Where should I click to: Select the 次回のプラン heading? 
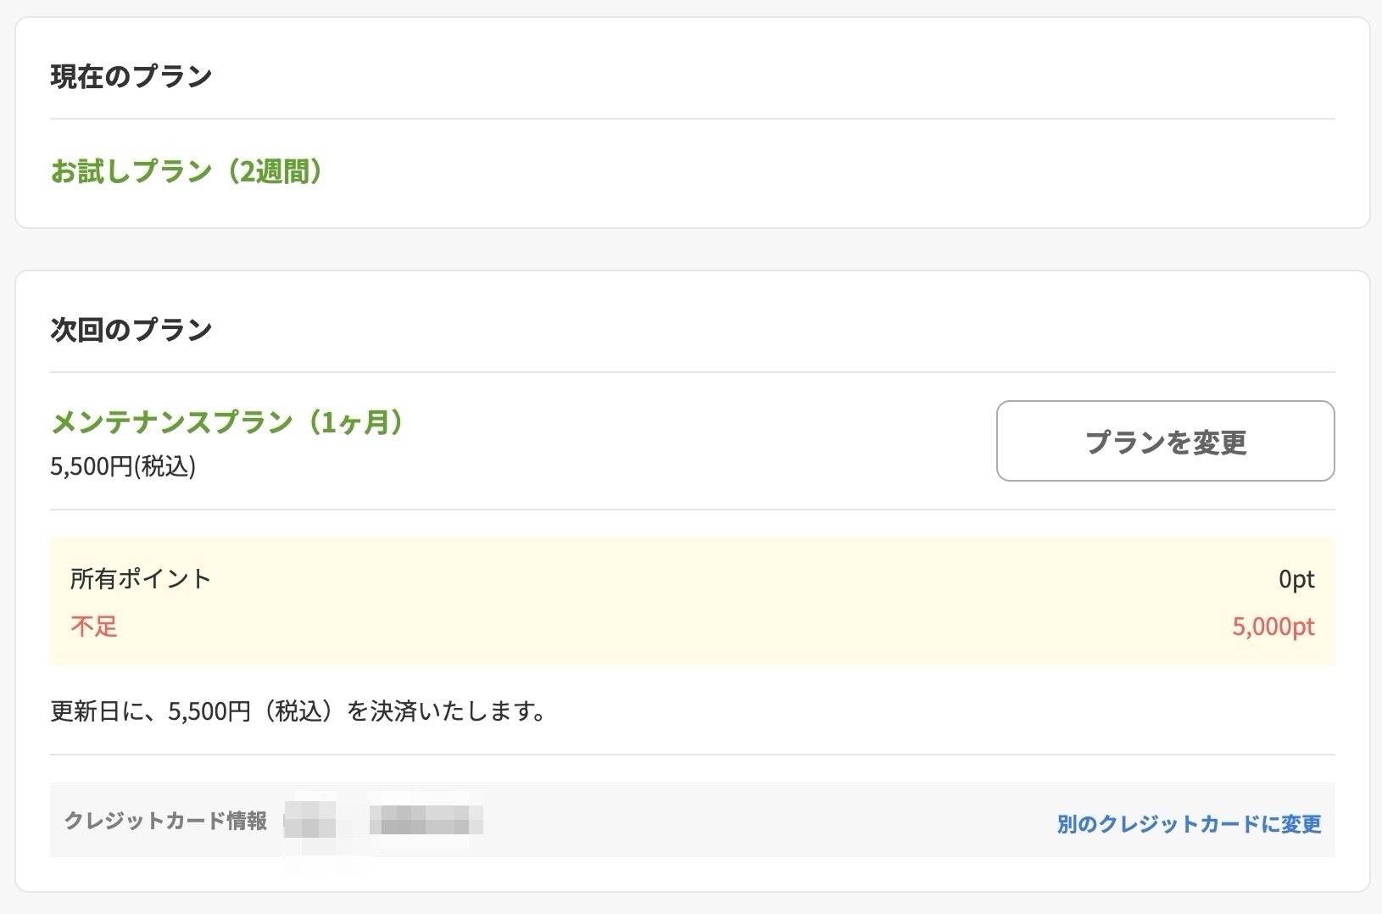pyautogui.click(x=131, y=329)
